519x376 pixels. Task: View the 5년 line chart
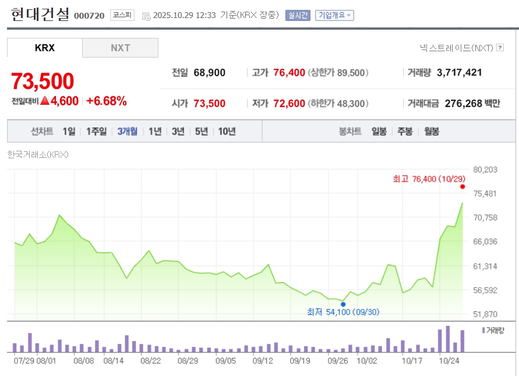click(201, 131)
